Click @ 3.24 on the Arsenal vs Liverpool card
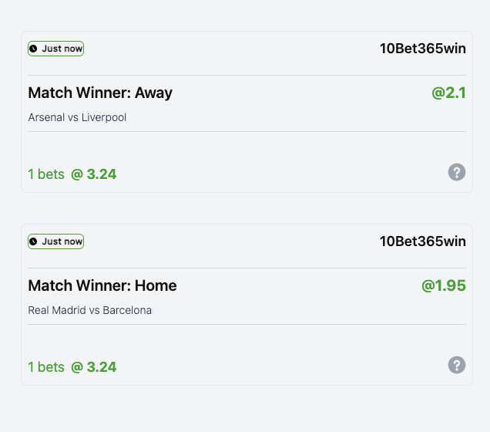The width and height of the screenshot is (490, 432). (x=94, y=174)
